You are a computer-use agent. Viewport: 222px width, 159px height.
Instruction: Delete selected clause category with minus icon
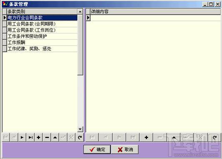pyautogui.click(x=47, y=137)
